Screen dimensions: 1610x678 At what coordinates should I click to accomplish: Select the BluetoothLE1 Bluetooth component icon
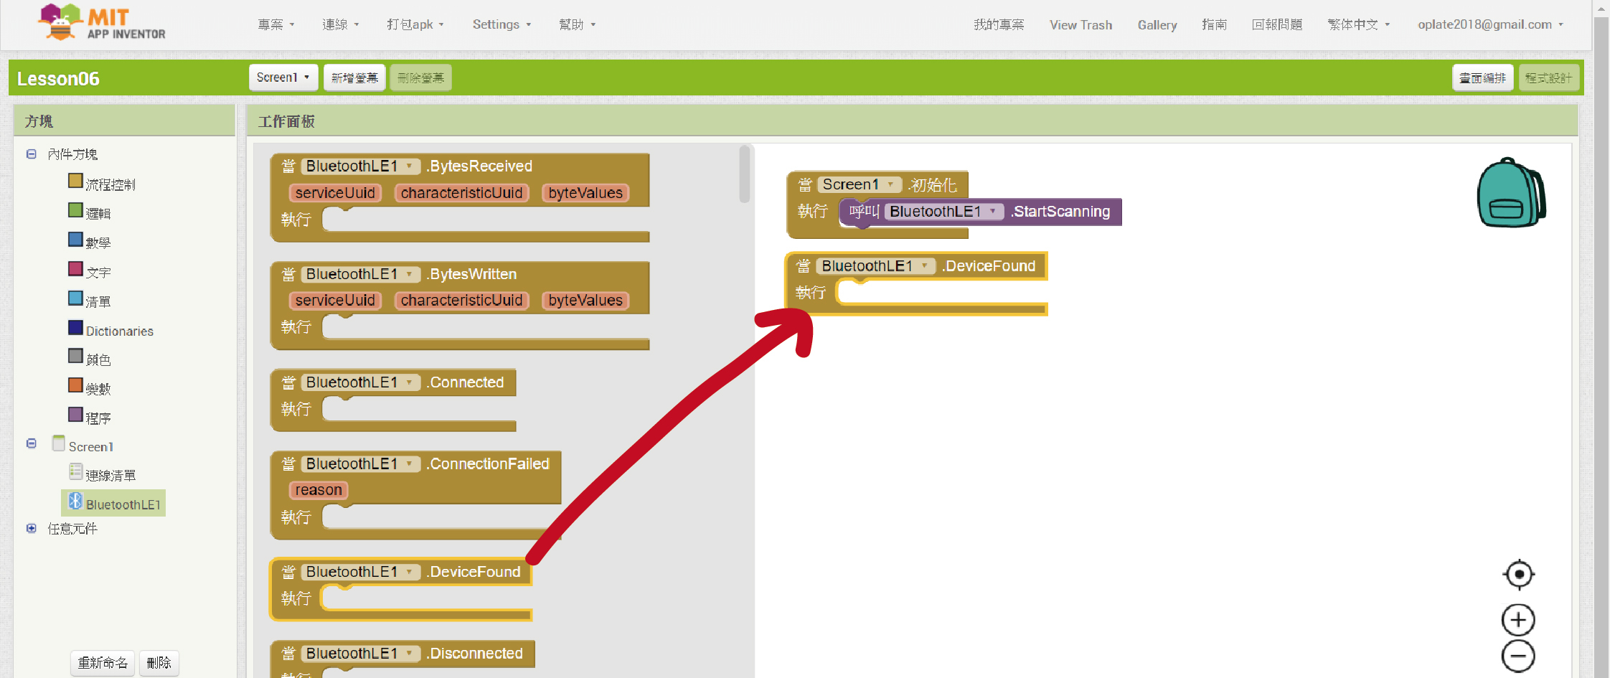[x=75, y=502]
